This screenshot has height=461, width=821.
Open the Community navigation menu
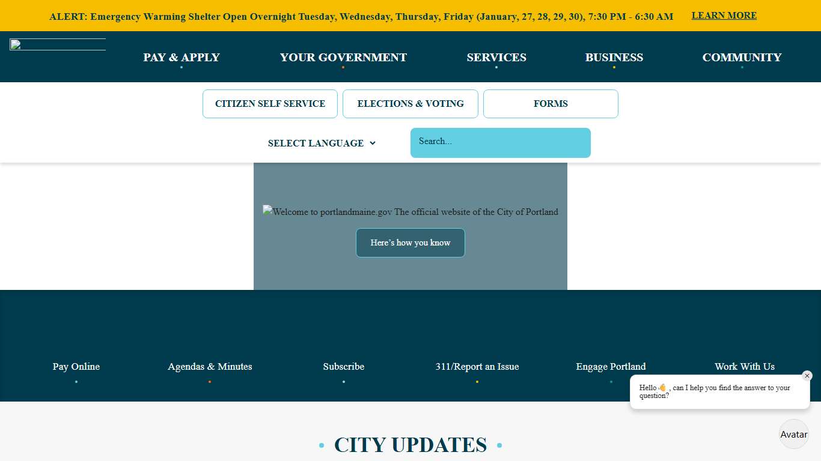(x=742, y=57)
